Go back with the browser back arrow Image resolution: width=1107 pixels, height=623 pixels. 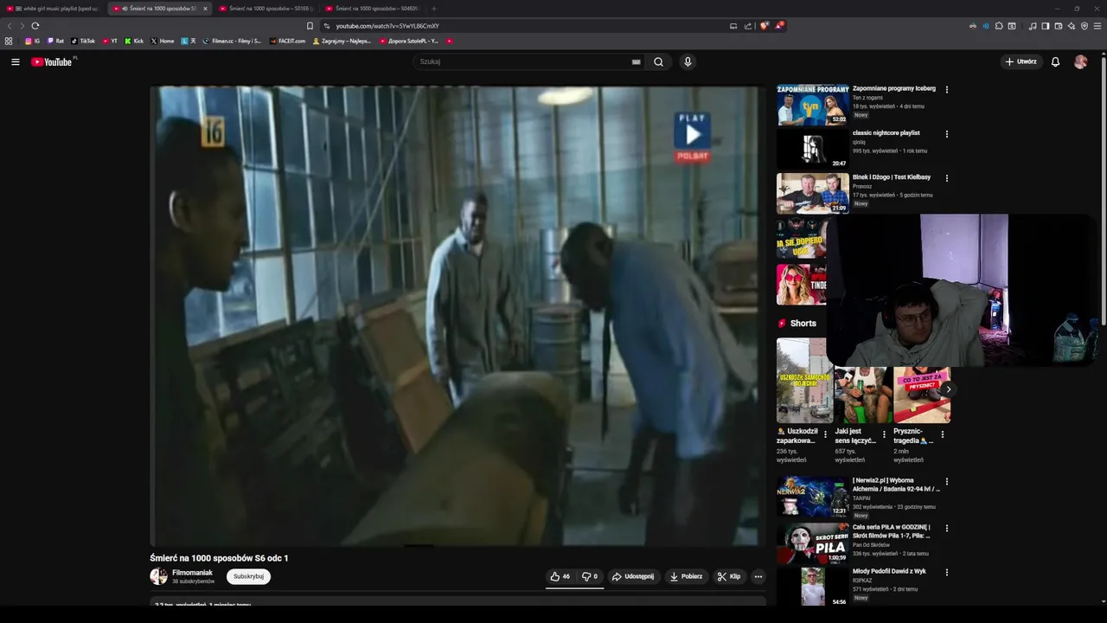point(10,26)
